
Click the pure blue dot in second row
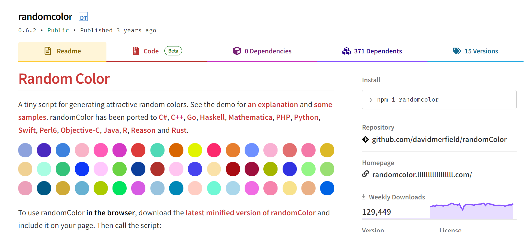coord(82,169)
